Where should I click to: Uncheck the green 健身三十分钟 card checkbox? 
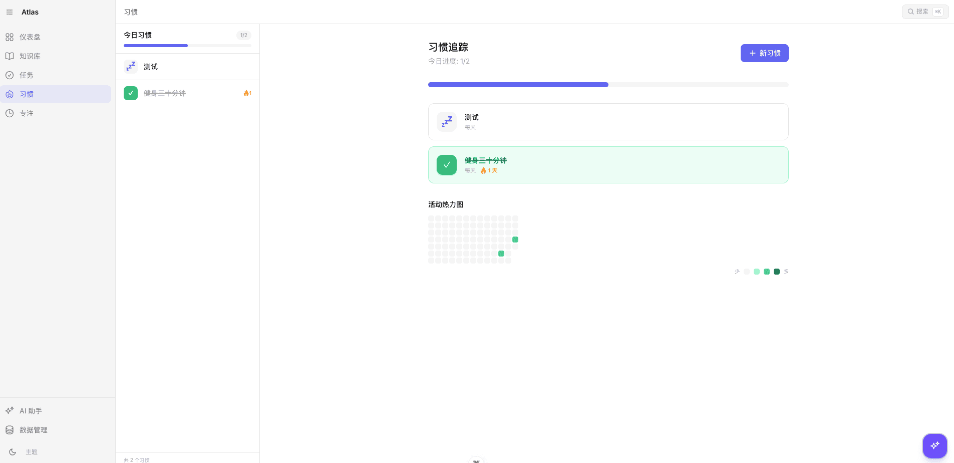click(447, 165)
